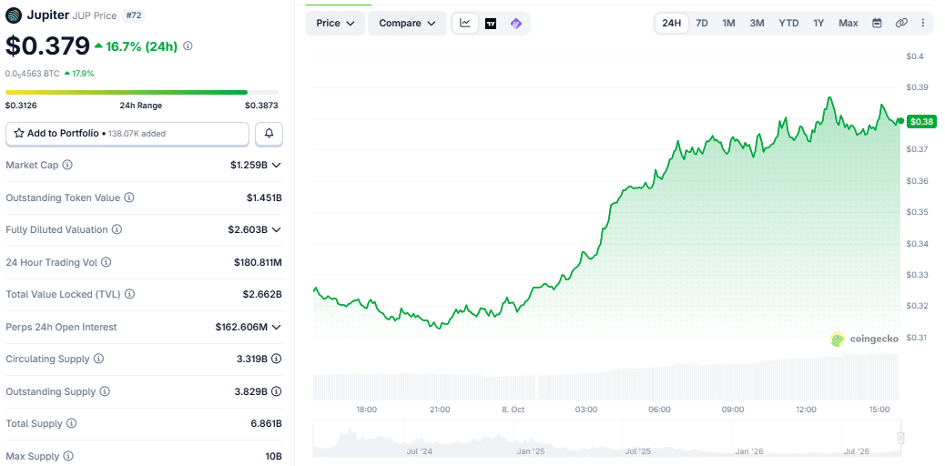This screenshot has height=466, width=945.
Task: Click the $0.3873 range high value
Action: pyautogui.click(x=261, y=106)
